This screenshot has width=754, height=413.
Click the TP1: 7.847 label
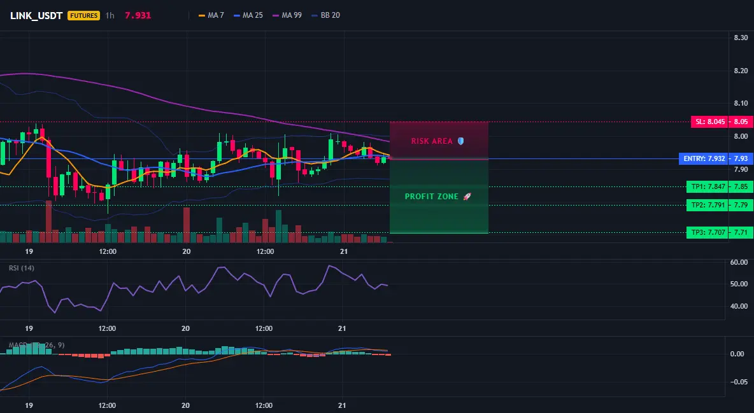[x=708, y=186]
